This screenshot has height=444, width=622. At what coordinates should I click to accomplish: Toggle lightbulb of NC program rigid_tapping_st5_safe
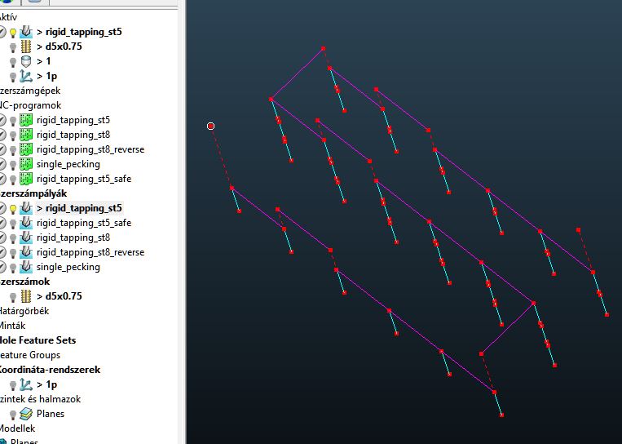[x=13, y=180]
